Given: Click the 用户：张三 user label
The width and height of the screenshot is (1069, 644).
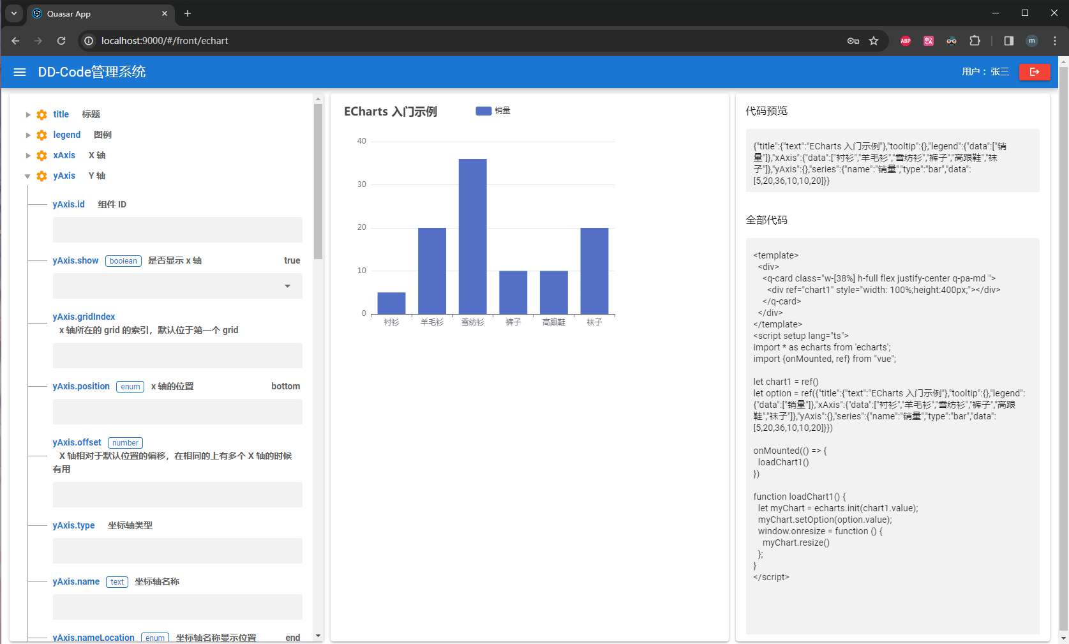Looking at the screenshot, I should [x=985, y=72].
